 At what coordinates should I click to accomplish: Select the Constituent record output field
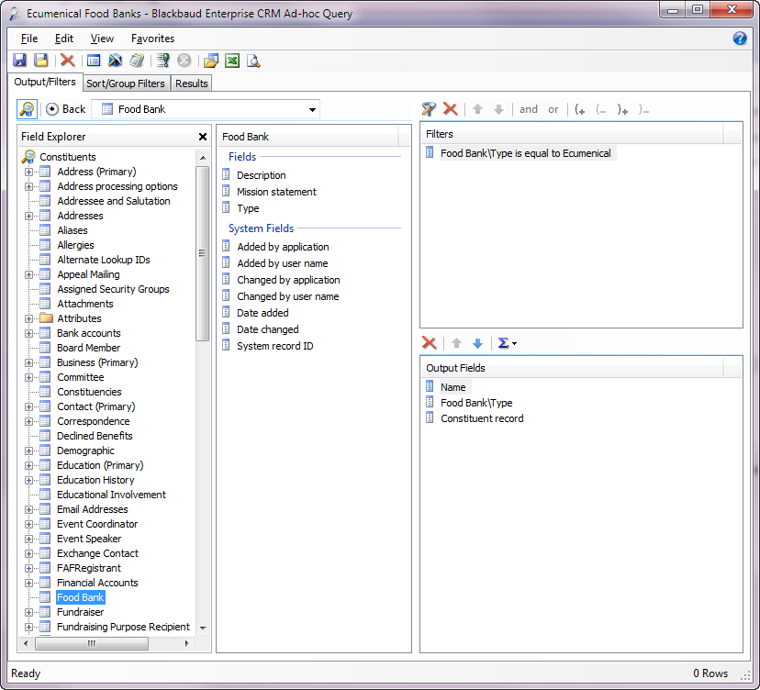tap(482, 418)
